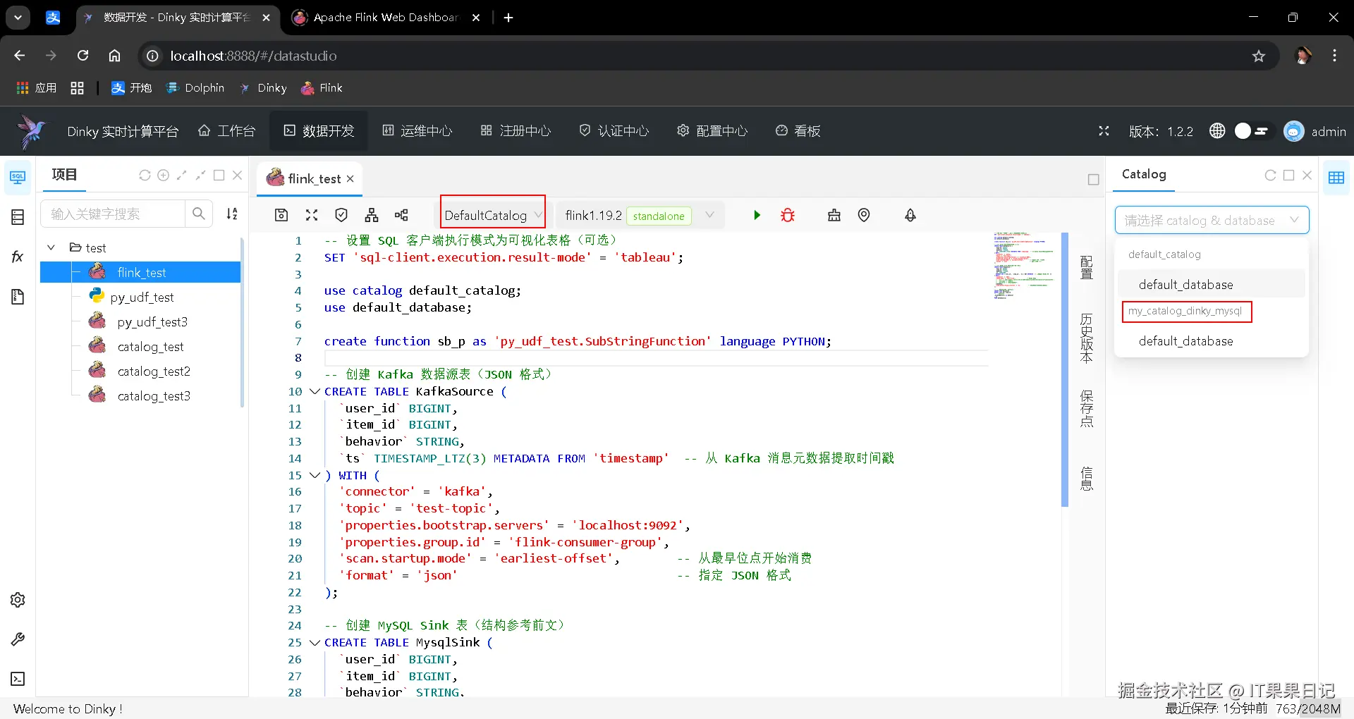Click the broom format SQL icon
1354x719 pixels.
[834, 215]
